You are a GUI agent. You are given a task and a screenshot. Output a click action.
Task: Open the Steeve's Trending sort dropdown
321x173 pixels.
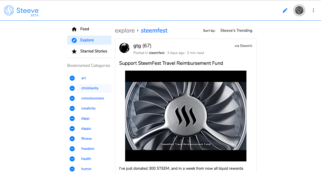click(x=236, y=30)
